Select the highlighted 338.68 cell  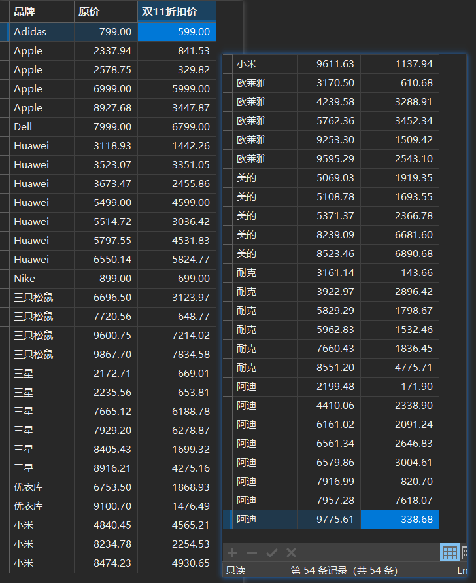tap(399, 519)
